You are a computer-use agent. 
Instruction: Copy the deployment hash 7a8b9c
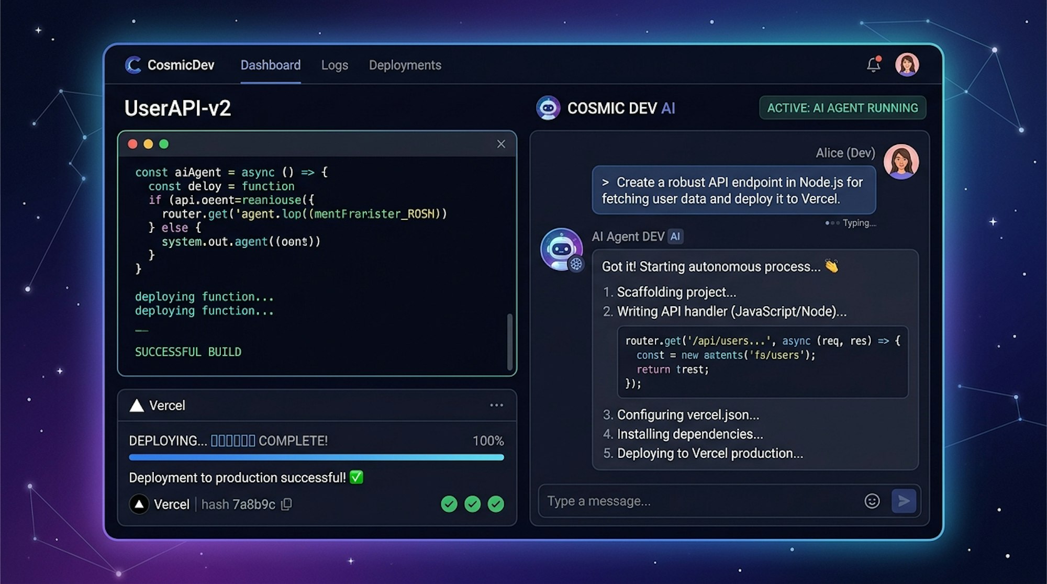(287, 504)
